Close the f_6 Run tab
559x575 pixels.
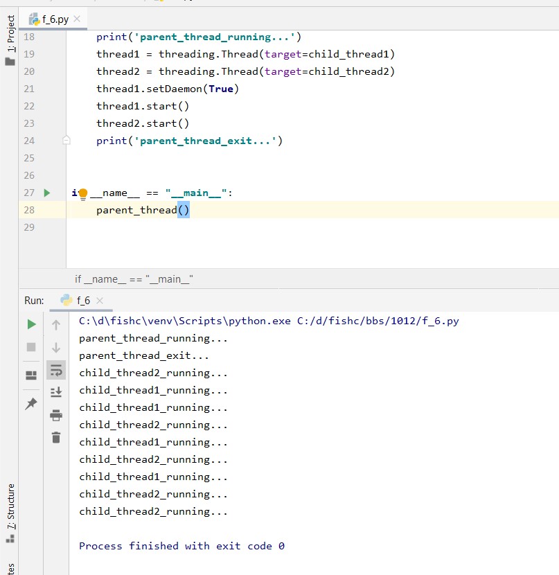(100, 301)
